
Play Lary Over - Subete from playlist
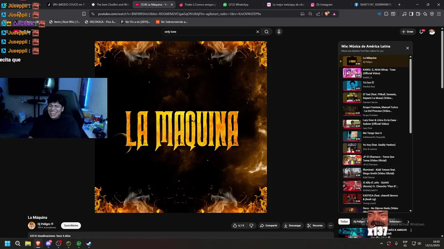point(374,124)
